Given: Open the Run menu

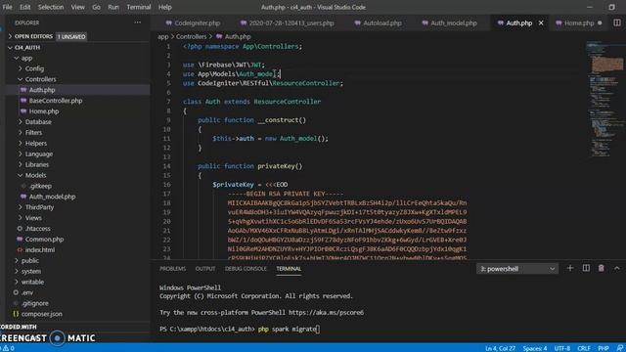Looking at the screenshot, I should [113, 7].
